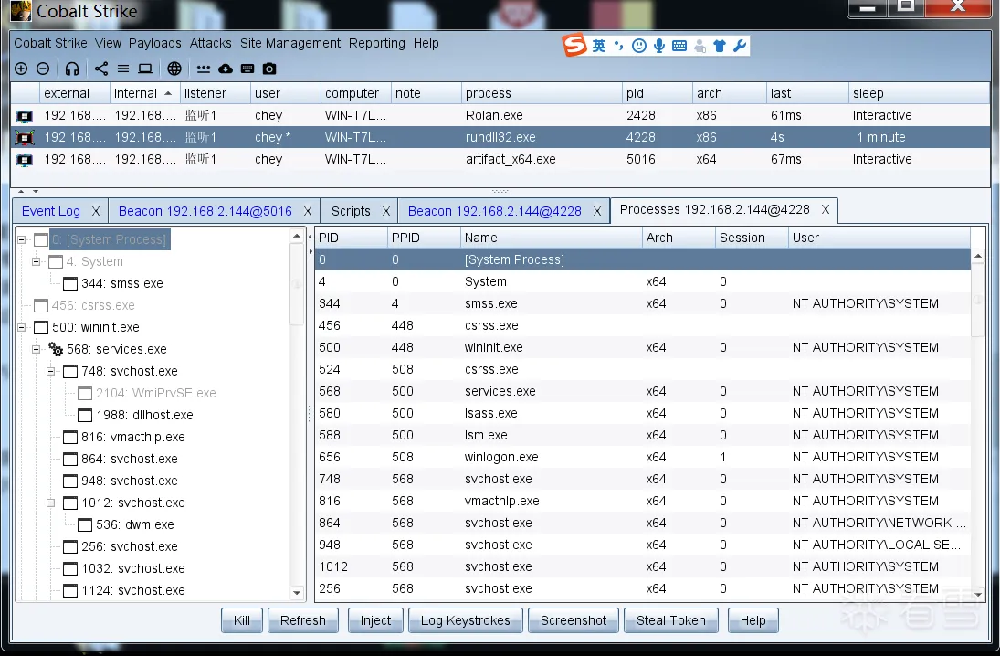The height and width of the screenshot is (656, 1000).
Task: Switch to Beacon 192.168.2.144@5016 tab
Action: click(x=205, y=211)
